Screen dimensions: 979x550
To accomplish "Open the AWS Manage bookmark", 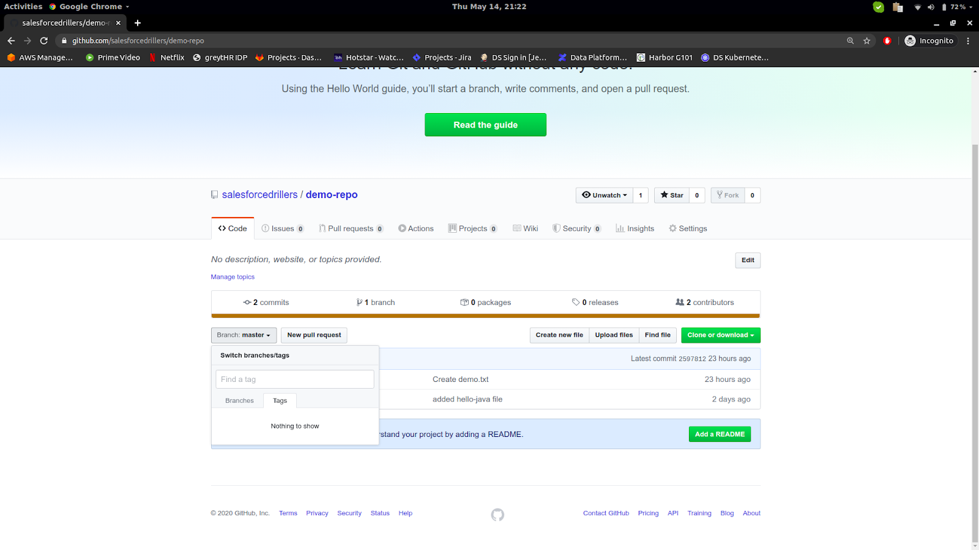I will click(x=40, y=57).
